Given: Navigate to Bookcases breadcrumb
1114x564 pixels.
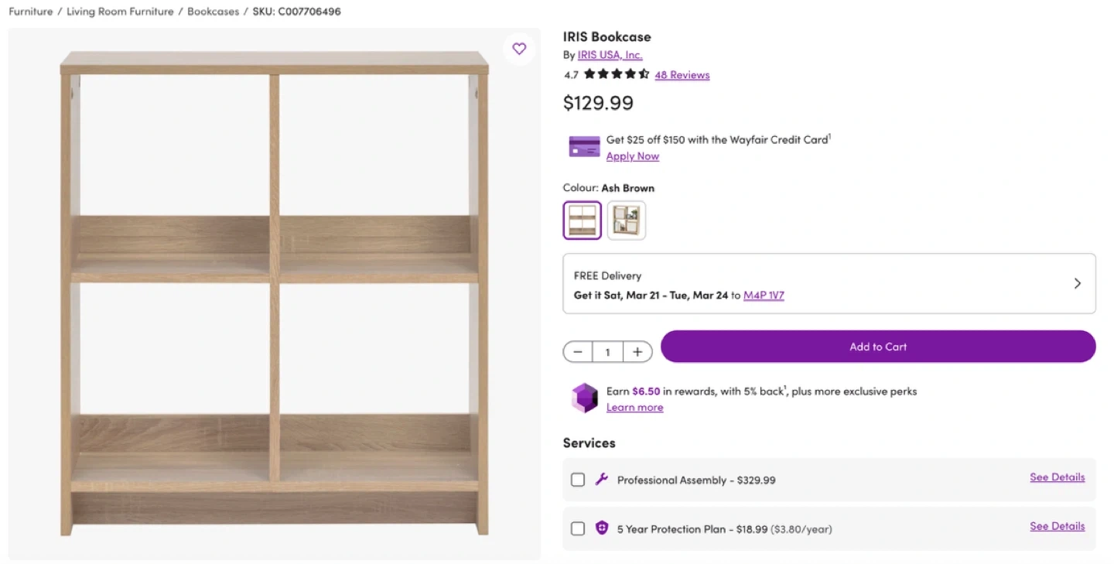Looking at the screenshot, I should point(213,12).
